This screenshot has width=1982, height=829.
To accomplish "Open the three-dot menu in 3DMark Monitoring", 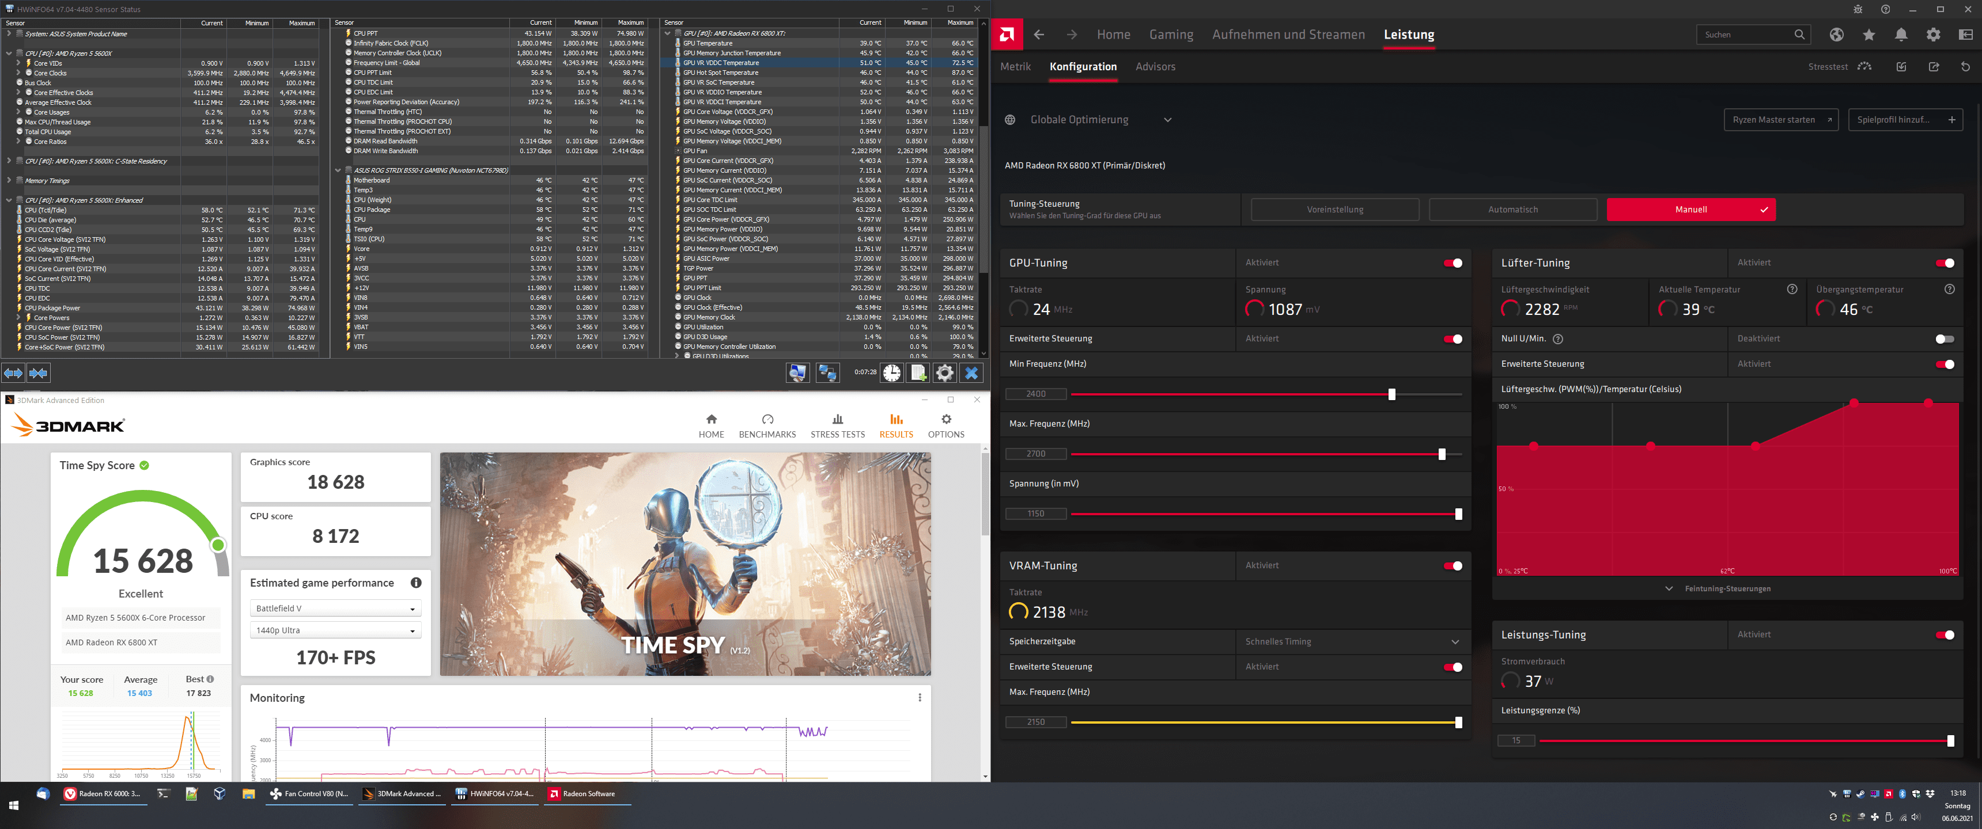I will [x=920, y=698].
